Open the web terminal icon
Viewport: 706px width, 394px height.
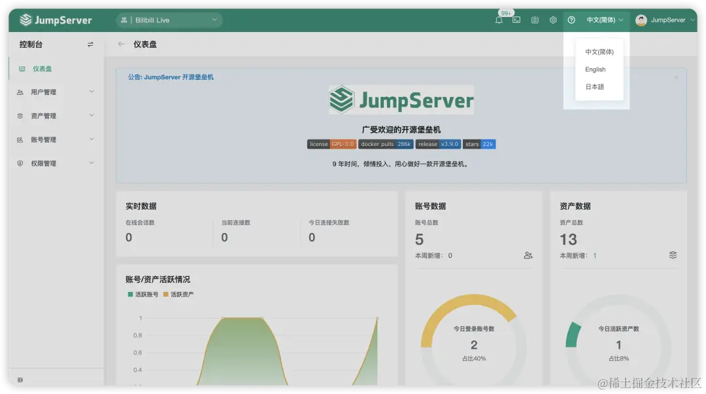pos(516,20)
